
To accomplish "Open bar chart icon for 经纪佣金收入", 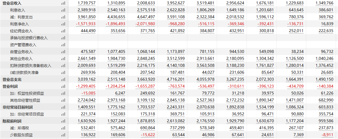I will pyautogui.click(x=63, y=31).
